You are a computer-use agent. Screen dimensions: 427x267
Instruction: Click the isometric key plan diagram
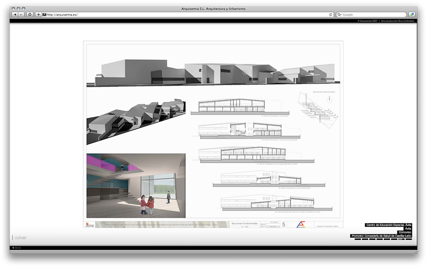click(318, 110)
